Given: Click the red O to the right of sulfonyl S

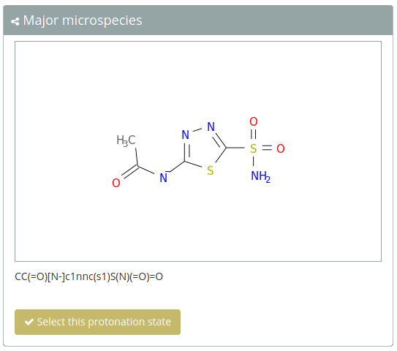Looking at the screenshot, I should (281, 148).
